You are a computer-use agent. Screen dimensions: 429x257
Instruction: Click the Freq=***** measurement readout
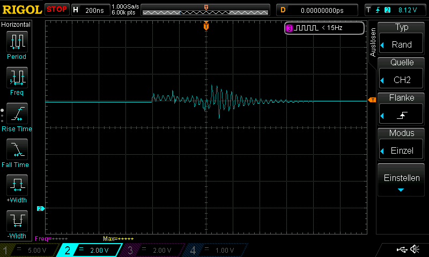(51, 239)
